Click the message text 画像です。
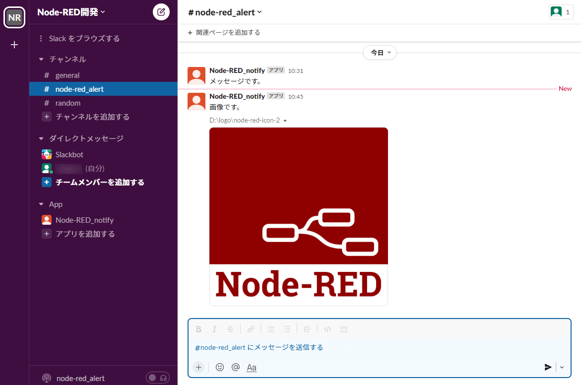 pos(225,107)
